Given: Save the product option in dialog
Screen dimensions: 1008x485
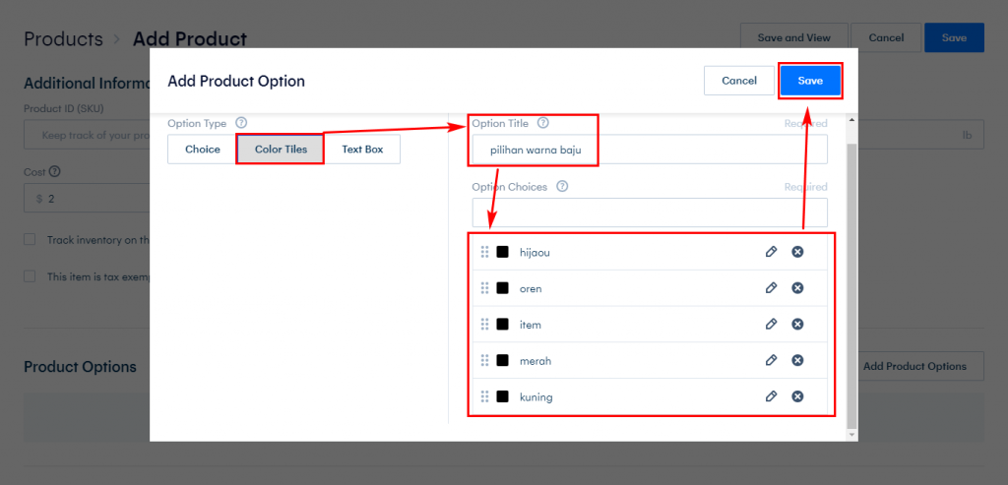Looking at the screenshot, I should [810, 81].
